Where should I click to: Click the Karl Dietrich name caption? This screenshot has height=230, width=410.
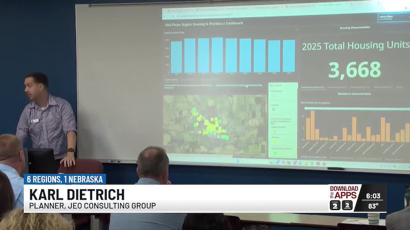pos(77,195)
